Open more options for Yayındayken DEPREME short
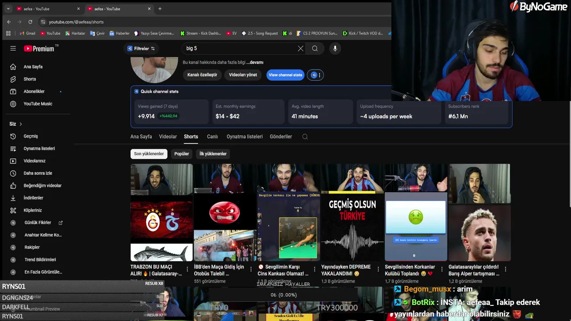 [378, 269]
